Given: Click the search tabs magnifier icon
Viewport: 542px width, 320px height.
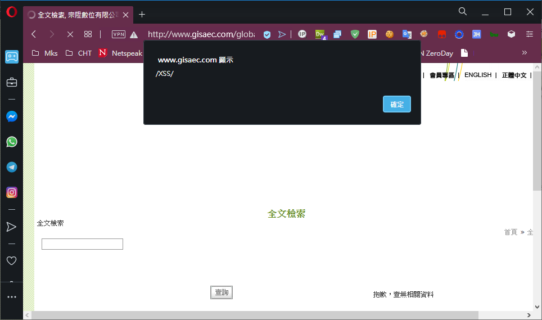Looking at the screenshot, I should point(463,11).
